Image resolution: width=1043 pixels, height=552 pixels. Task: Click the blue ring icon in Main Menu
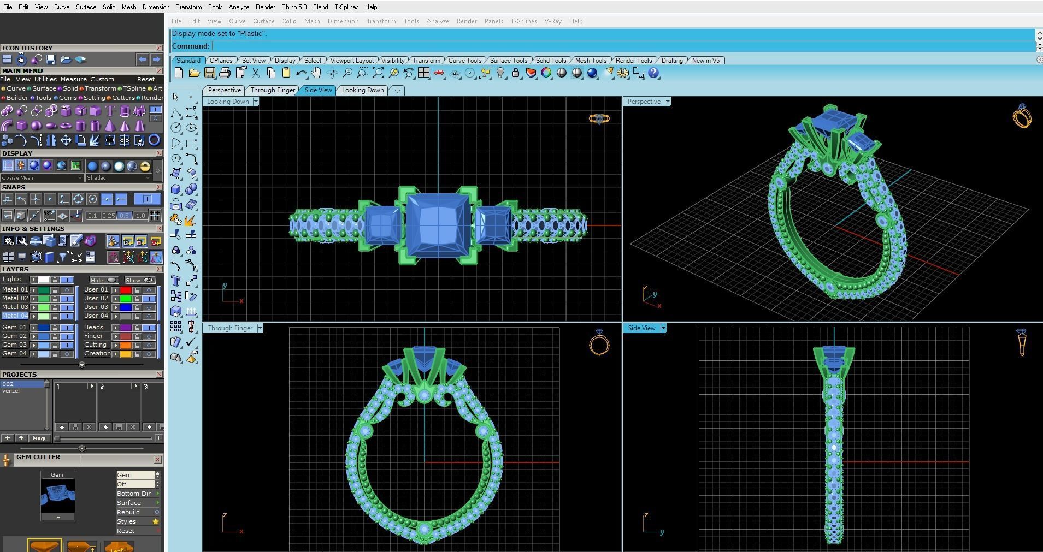point(155,140)
